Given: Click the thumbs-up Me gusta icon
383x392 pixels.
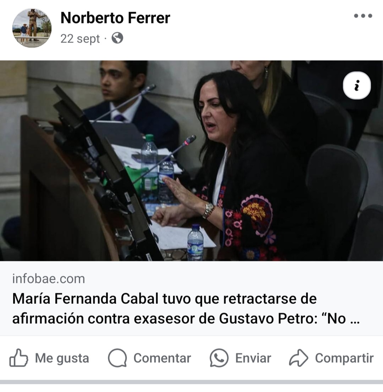Looking at the screenshot, I should coord(18,358).
